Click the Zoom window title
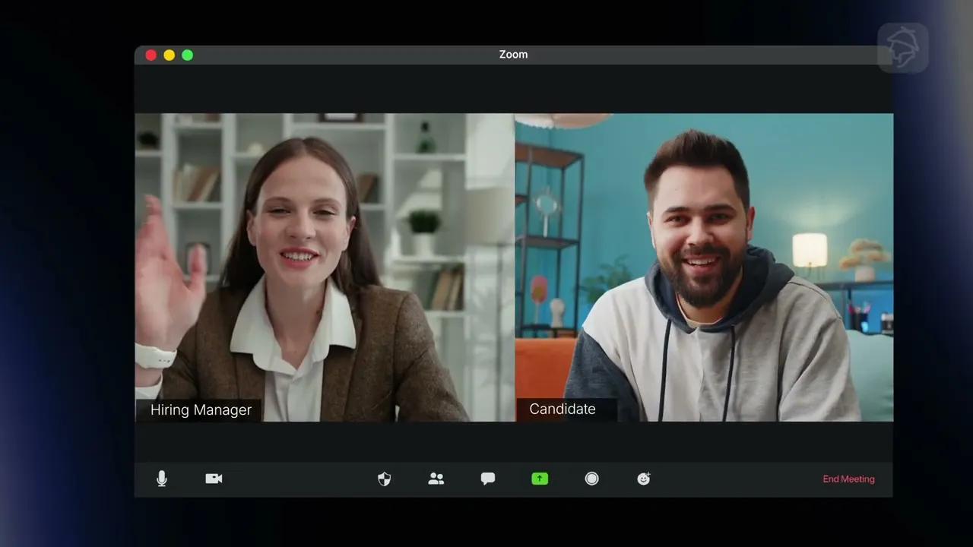Screen dimensions: 973x547 513,55
